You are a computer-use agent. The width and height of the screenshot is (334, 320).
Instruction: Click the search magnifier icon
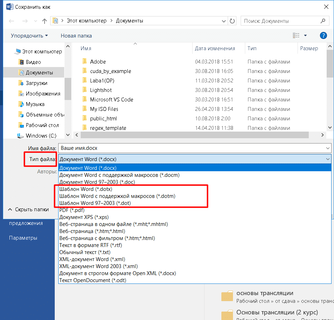click(323, 21)
